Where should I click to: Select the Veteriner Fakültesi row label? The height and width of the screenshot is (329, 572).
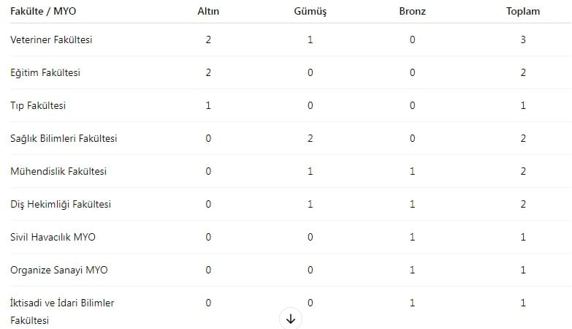point(51,39)
